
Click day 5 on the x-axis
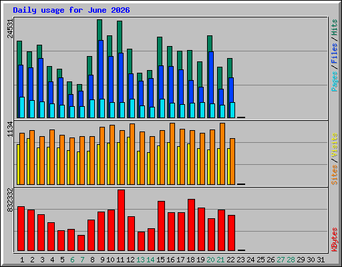[62, 260]
